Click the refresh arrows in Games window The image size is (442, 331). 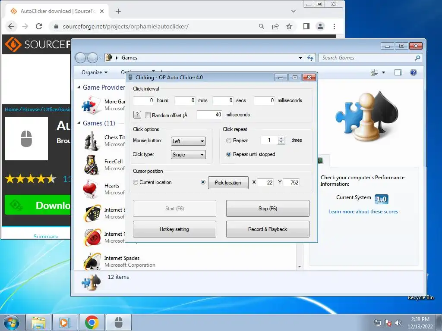coord(310,58)
